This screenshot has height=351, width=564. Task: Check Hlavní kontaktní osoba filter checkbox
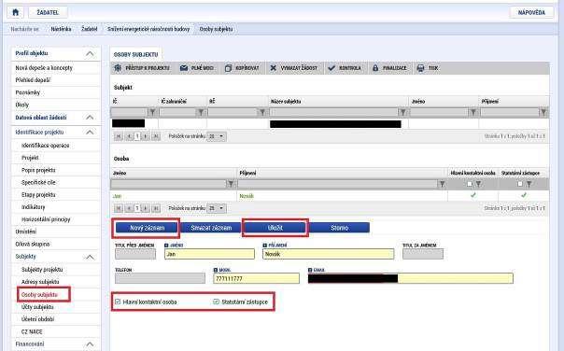pos(470,184)
